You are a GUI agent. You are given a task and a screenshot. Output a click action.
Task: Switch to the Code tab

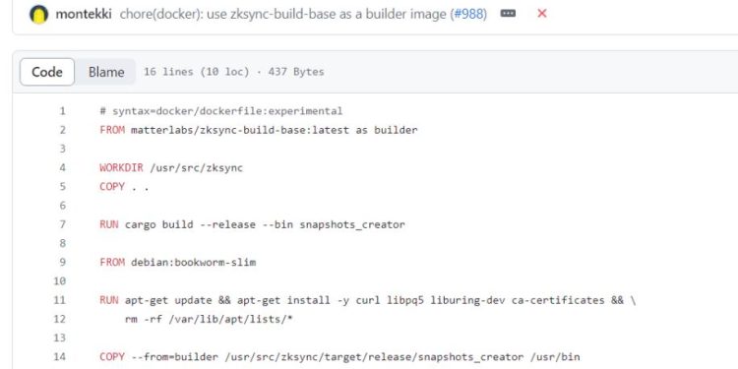[x=47, y=72]
